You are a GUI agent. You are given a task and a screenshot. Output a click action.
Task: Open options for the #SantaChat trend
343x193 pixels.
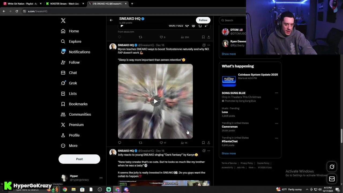(277, 138)
